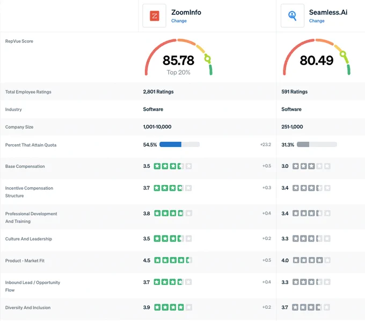Click ZoomInfo Incentive Compensation Structure stars
This screenshot has width=365, height=321.
coord(173,188)
